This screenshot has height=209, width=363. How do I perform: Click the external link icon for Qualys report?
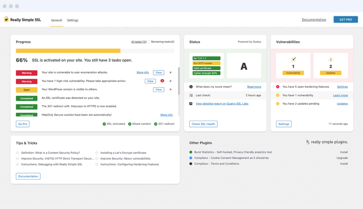click(191, 104)
